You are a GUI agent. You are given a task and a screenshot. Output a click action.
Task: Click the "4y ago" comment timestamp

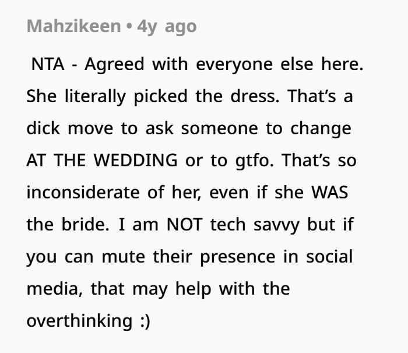(166, 26)
